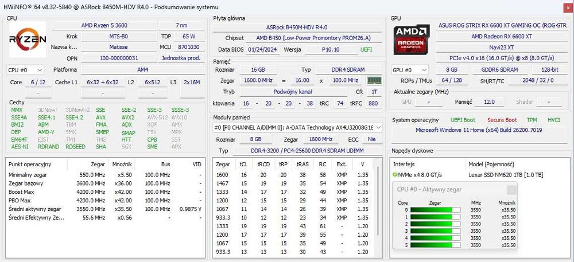Close the HWiNFO summary window

pos(567,8)
